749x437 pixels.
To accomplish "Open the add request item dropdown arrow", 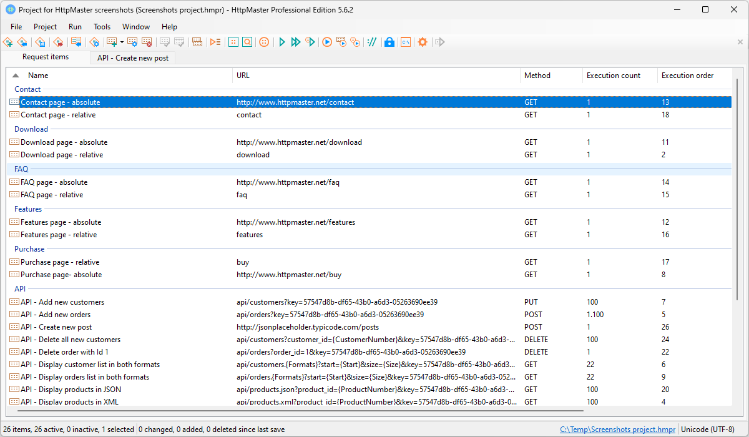I will click(x=122, y=42).
